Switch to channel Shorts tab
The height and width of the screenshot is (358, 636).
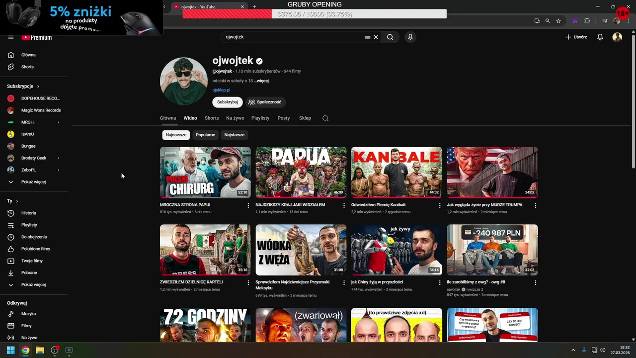click(212, 118)
